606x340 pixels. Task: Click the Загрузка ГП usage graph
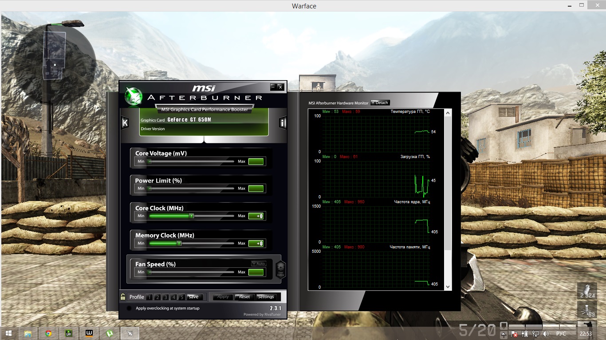point(376,179)
